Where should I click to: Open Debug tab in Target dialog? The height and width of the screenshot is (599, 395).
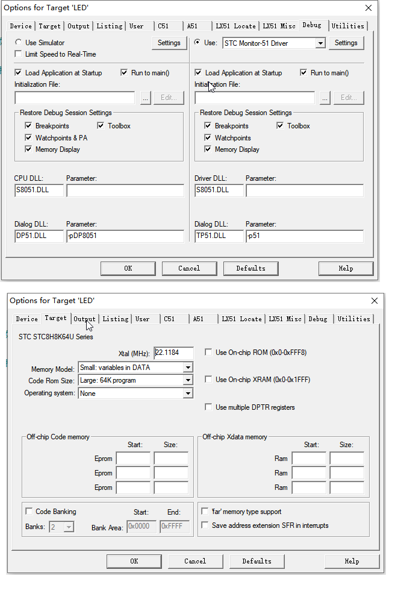318,319
